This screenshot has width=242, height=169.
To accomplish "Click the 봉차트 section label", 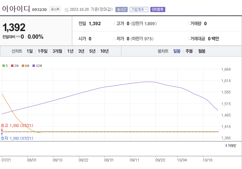I will (163, 51).
